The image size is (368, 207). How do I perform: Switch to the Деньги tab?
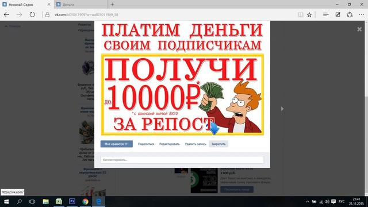pos(81,5)
